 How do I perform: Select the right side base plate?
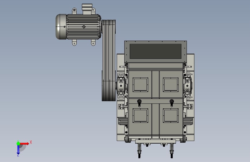(190, 97)
